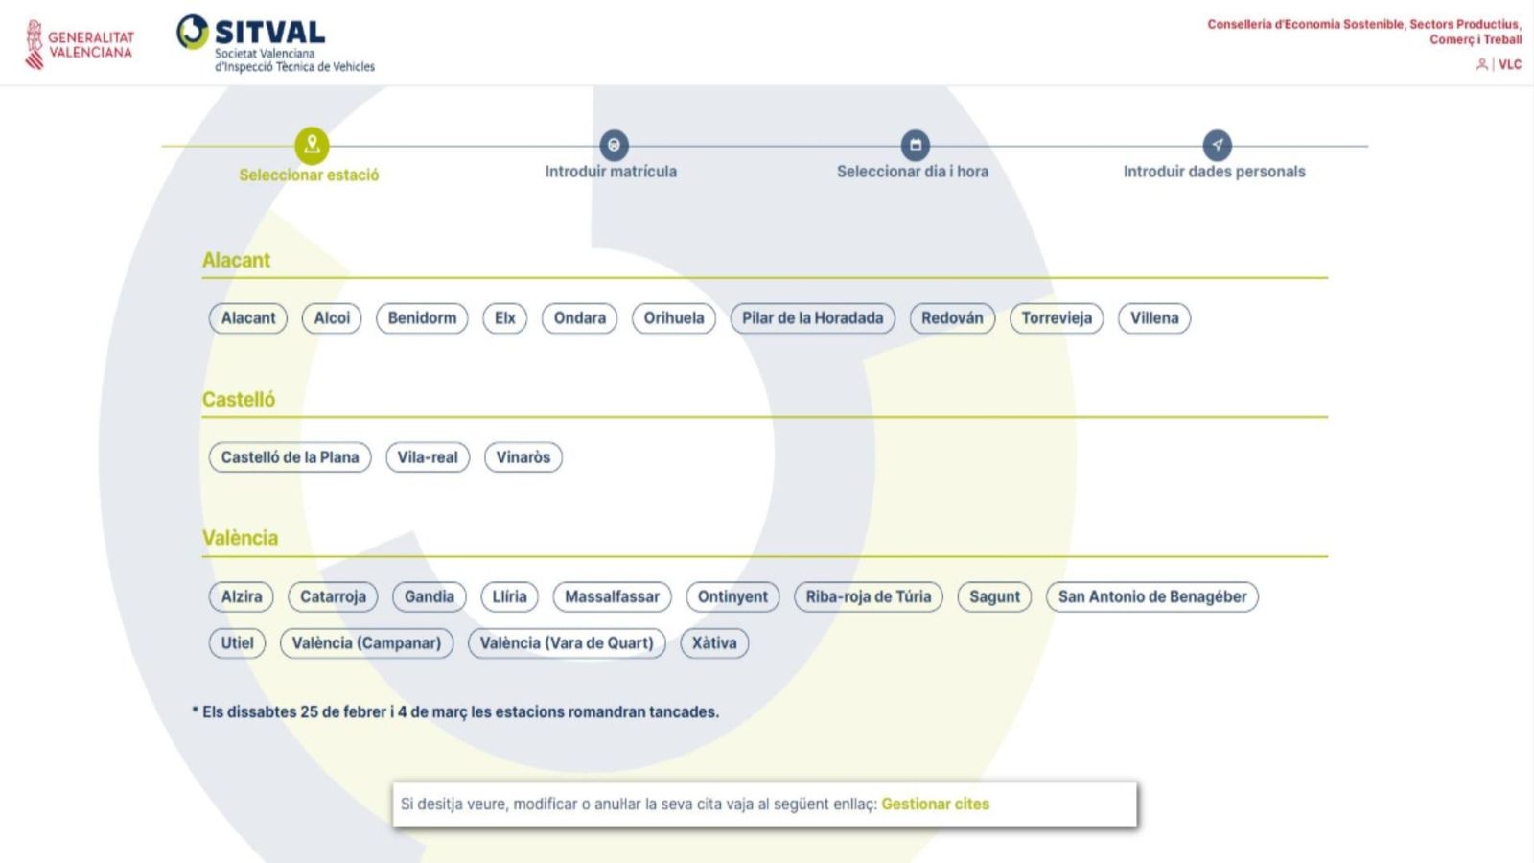Viewport: 1534px width, 863px height.
Task: Click the user profile icon
Action: (1481, 64)
